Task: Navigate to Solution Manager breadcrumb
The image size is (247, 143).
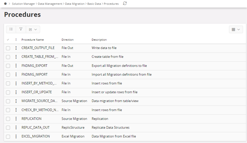Action: [24, 4]
